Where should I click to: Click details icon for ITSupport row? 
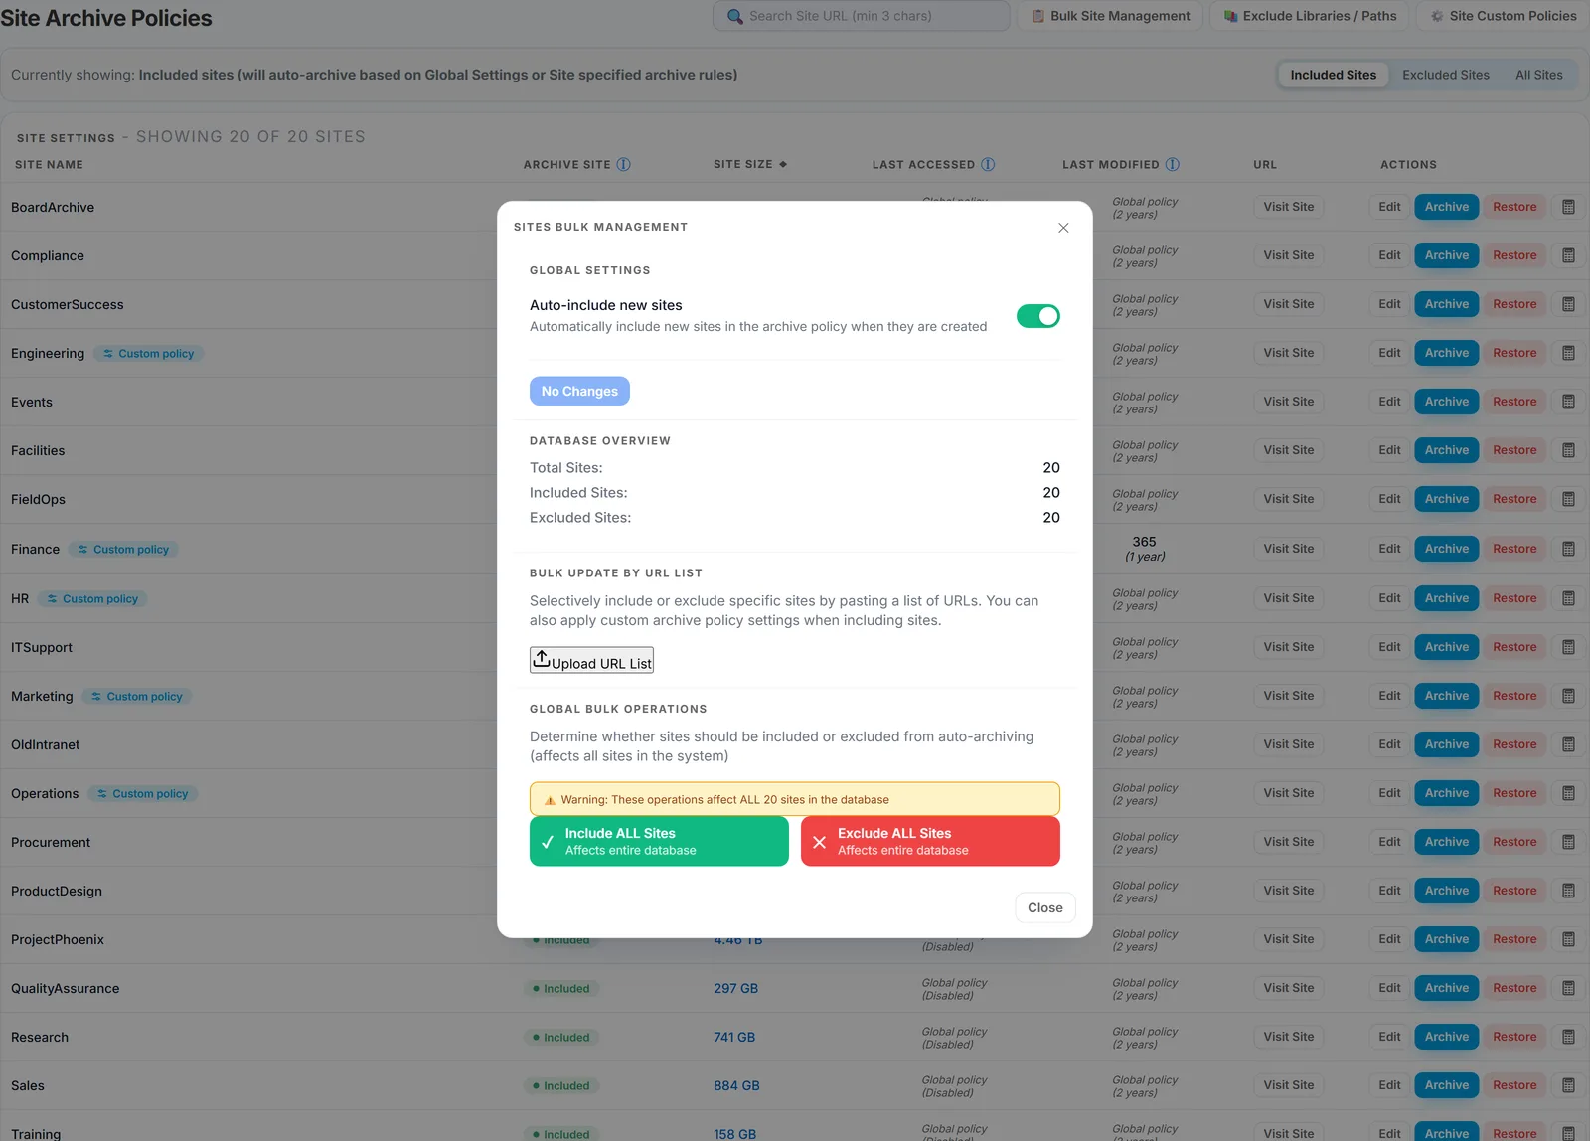pyautogui.click(x=1568, y=647)
